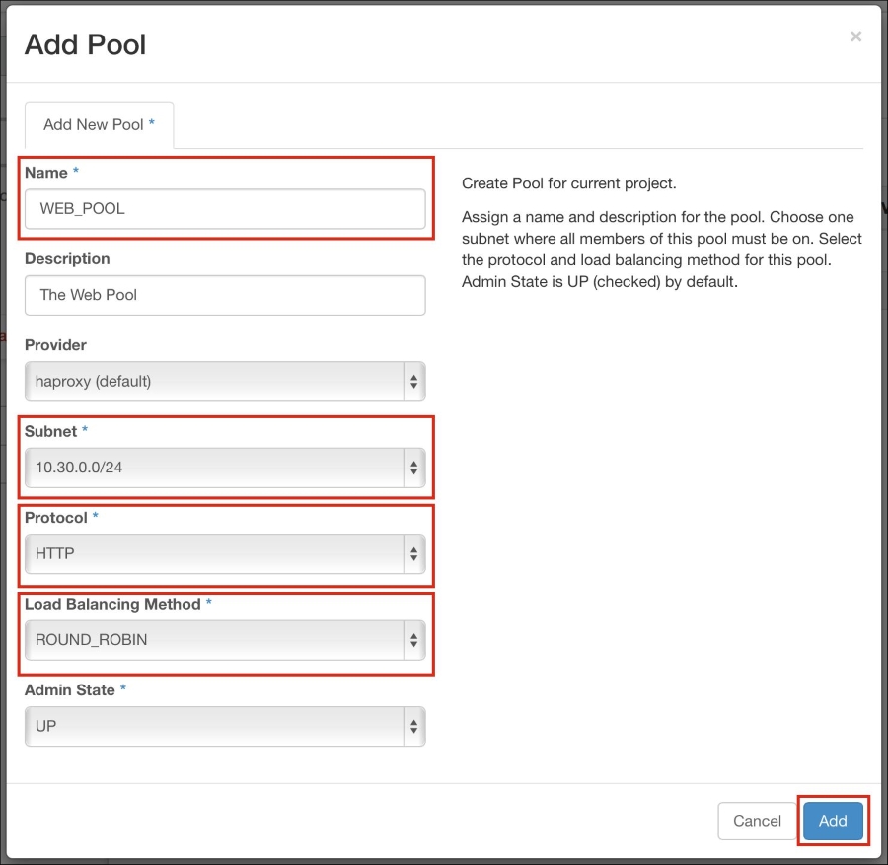
Task: Open the Provider haproxy (default) dropdown
Action: (x=225, y=382)
